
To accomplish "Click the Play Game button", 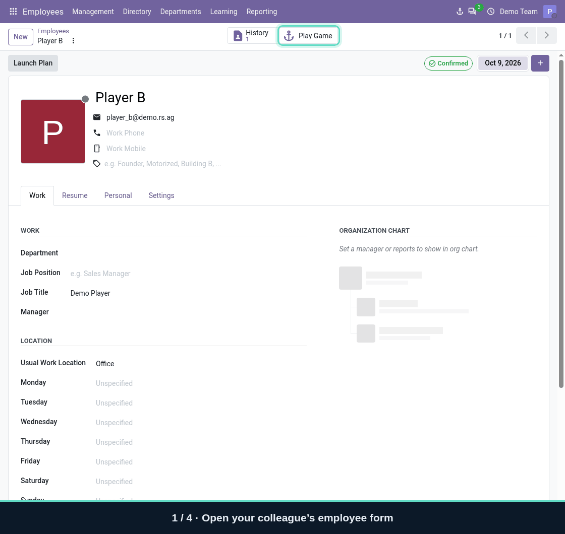I will [x=308, y=36].
